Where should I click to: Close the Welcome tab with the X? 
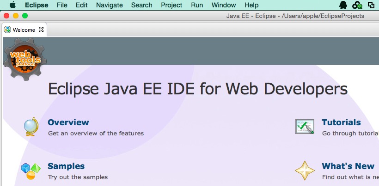(41, 29)
